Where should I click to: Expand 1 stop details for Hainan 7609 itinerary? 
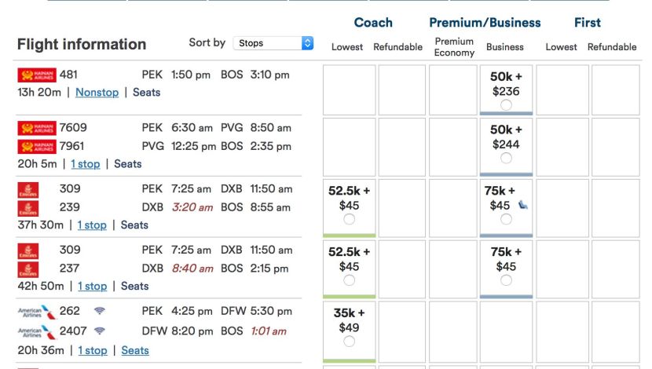tap(85, 164)
